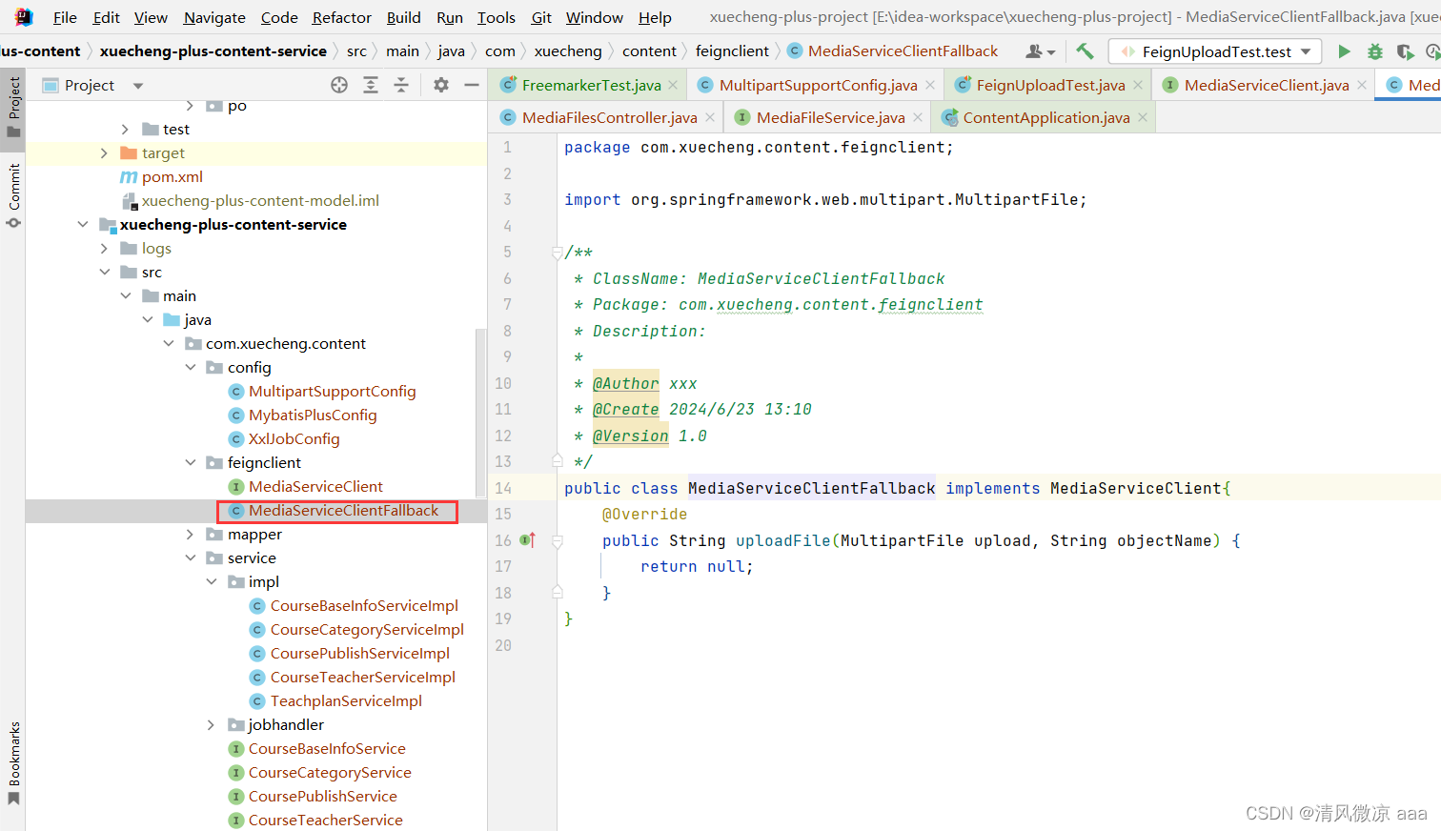This screenshot has height=831, width=1441.
Task: Fold the Javadoc comment at line 5
Action: pos(557,253)
